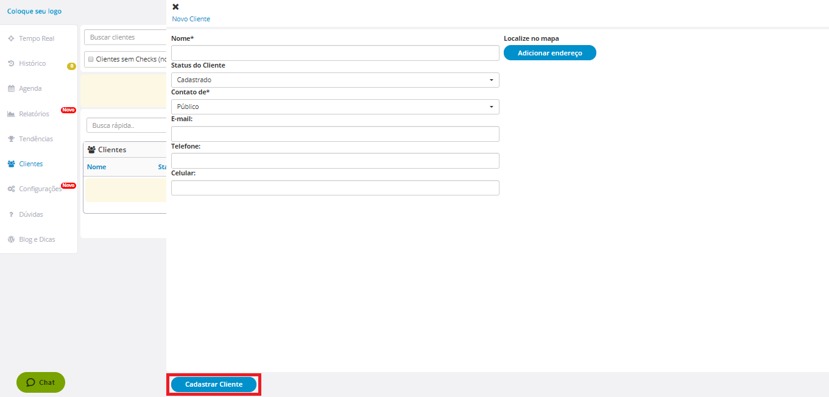The width and height of the screenshot is (829, 397).
Task: Close the Novo Cliente panel with X
Action: tap(175, 7)
